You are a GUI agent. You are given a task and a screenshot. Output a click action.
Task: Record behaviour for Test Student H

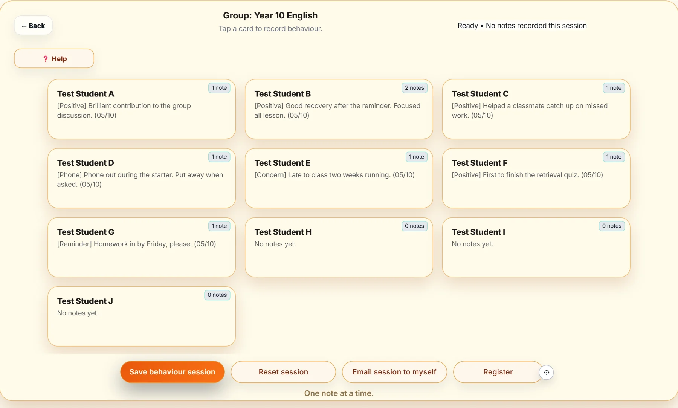pyautogui.click(x=339, y=247)
